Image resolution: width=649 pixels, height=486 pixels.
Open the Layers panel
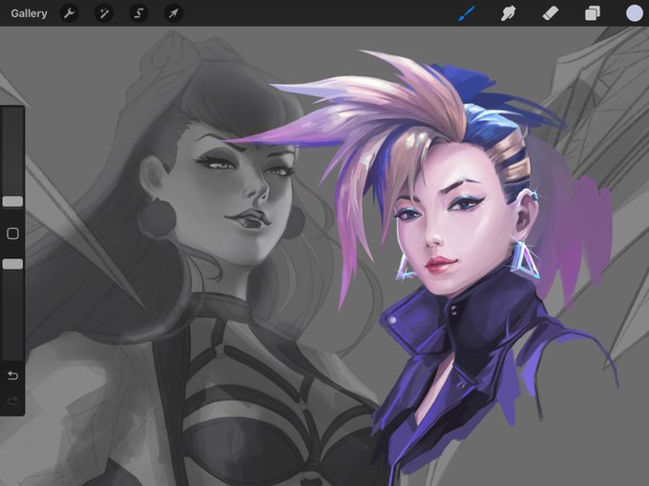(x=593, y=13)
